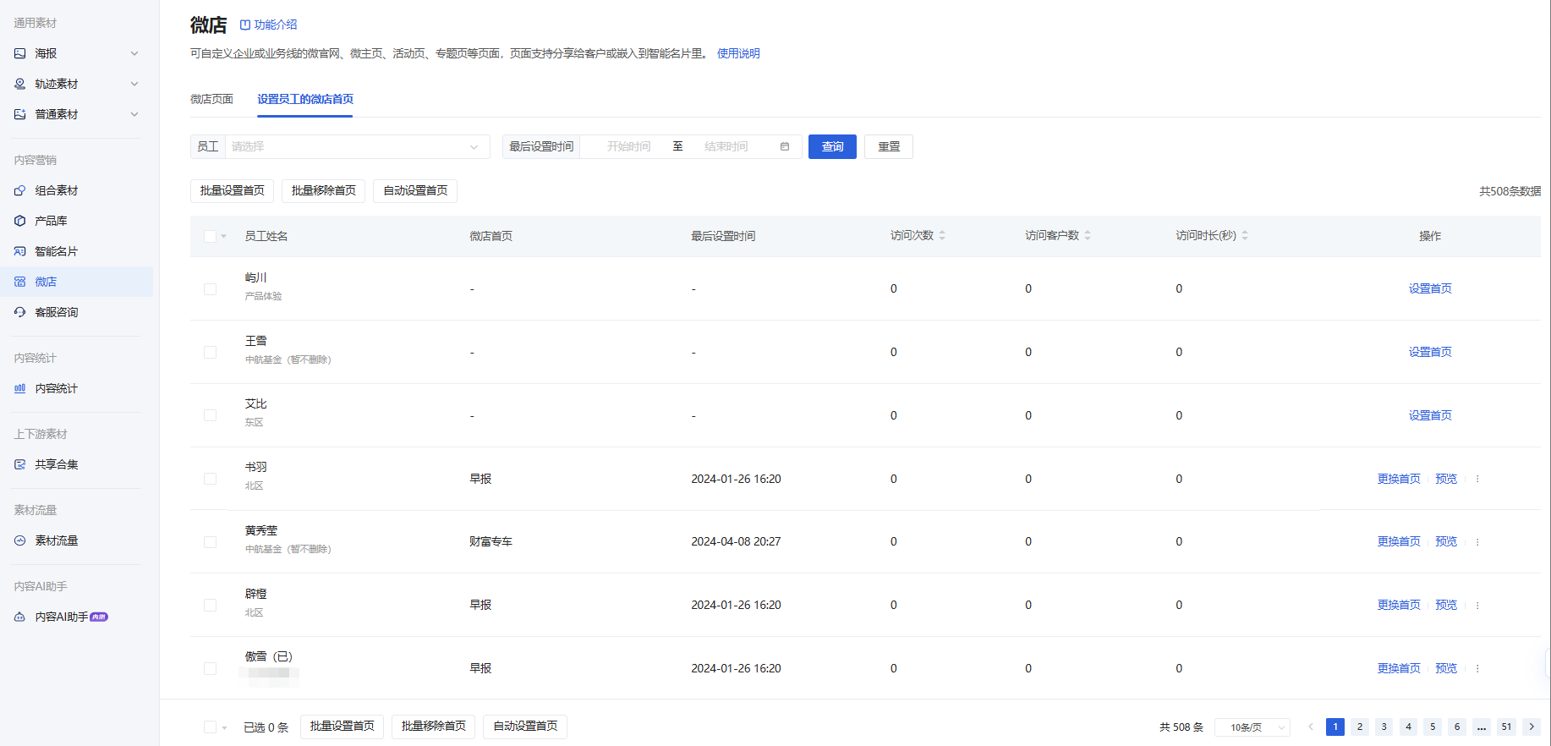The height and width of the screenshot is (746, 1551).
Task: Open 产品库 via its cube icon
Action: point(20,221)
